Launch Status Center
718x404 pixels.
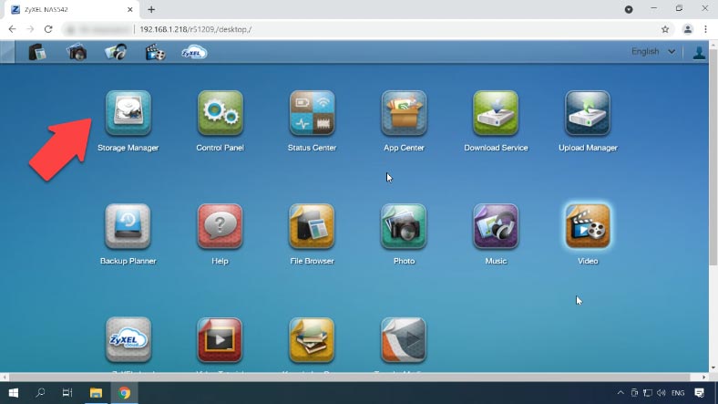pyautogui.click(x=312, y=113)
